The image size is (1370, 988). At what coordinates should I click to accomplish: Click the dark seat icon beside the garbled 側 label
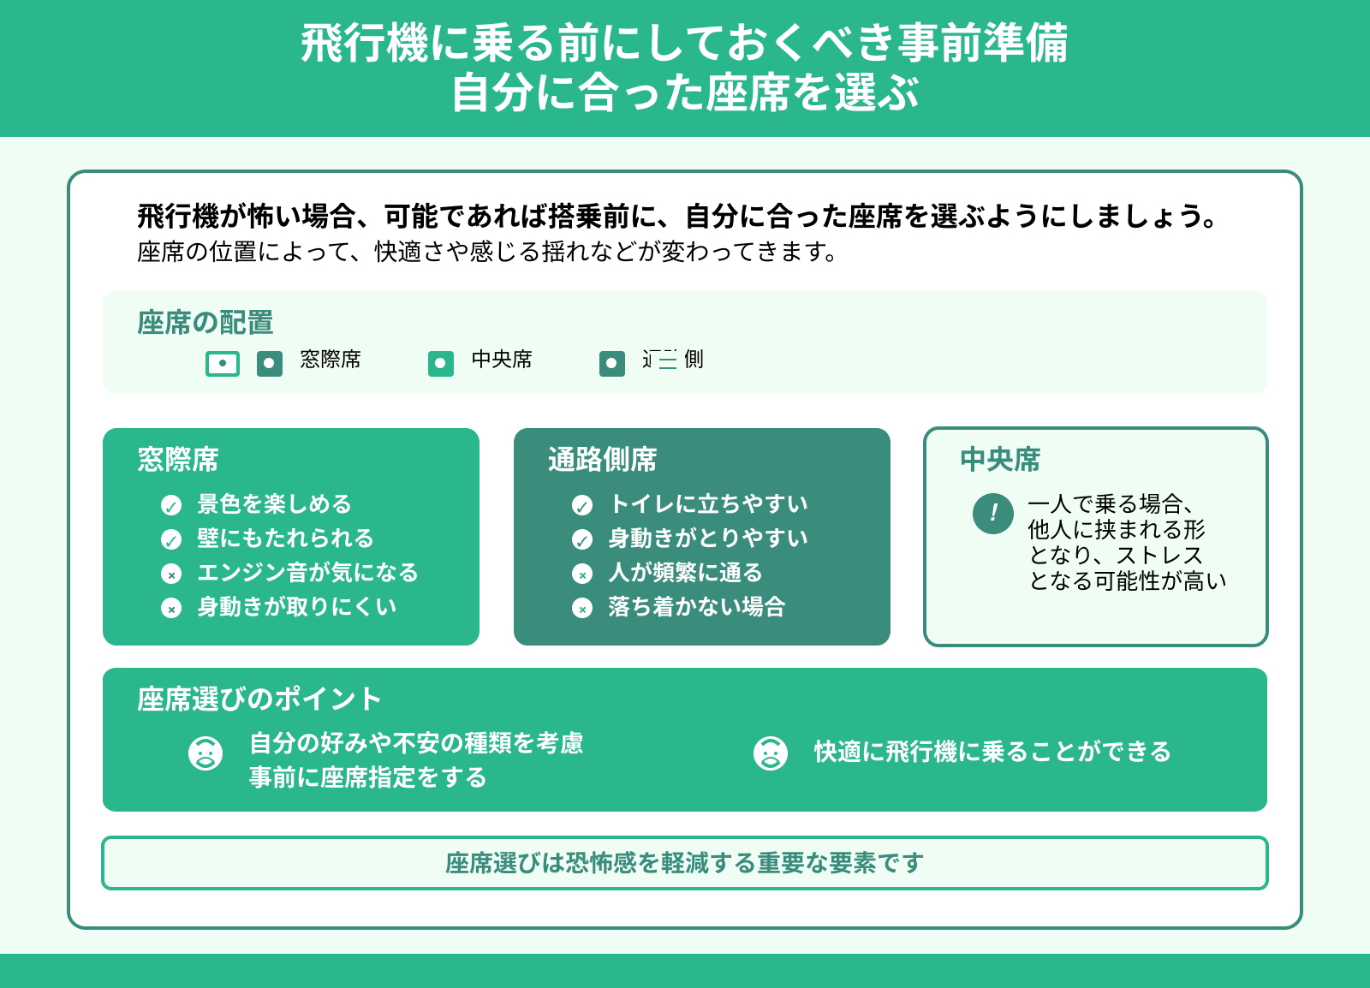pos(612,364)
